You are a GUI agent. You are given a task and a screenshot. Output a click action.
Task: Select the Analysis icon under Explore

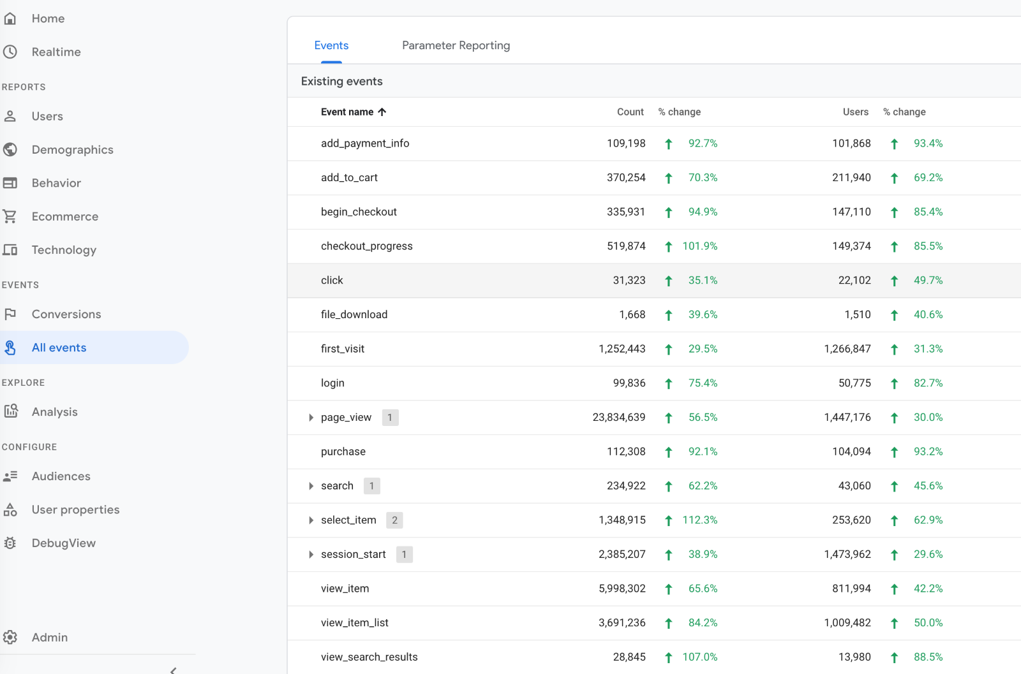point(11,411)
